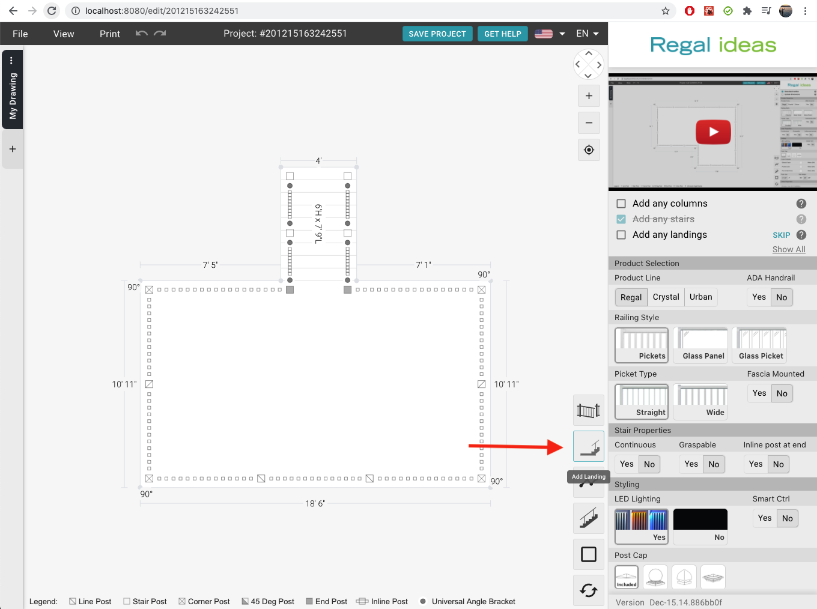This screenshot has width=817, height=609.
Task: Select the rectangle shape tool
Action: coord(588,554)
